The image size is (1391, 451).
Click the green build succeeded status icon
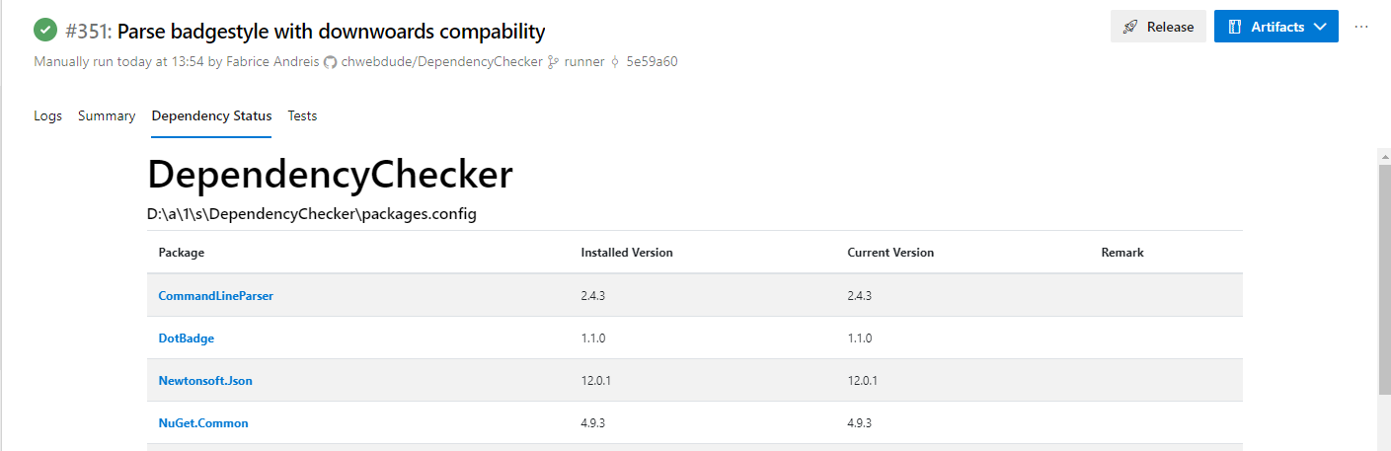[x=45, y=31]
